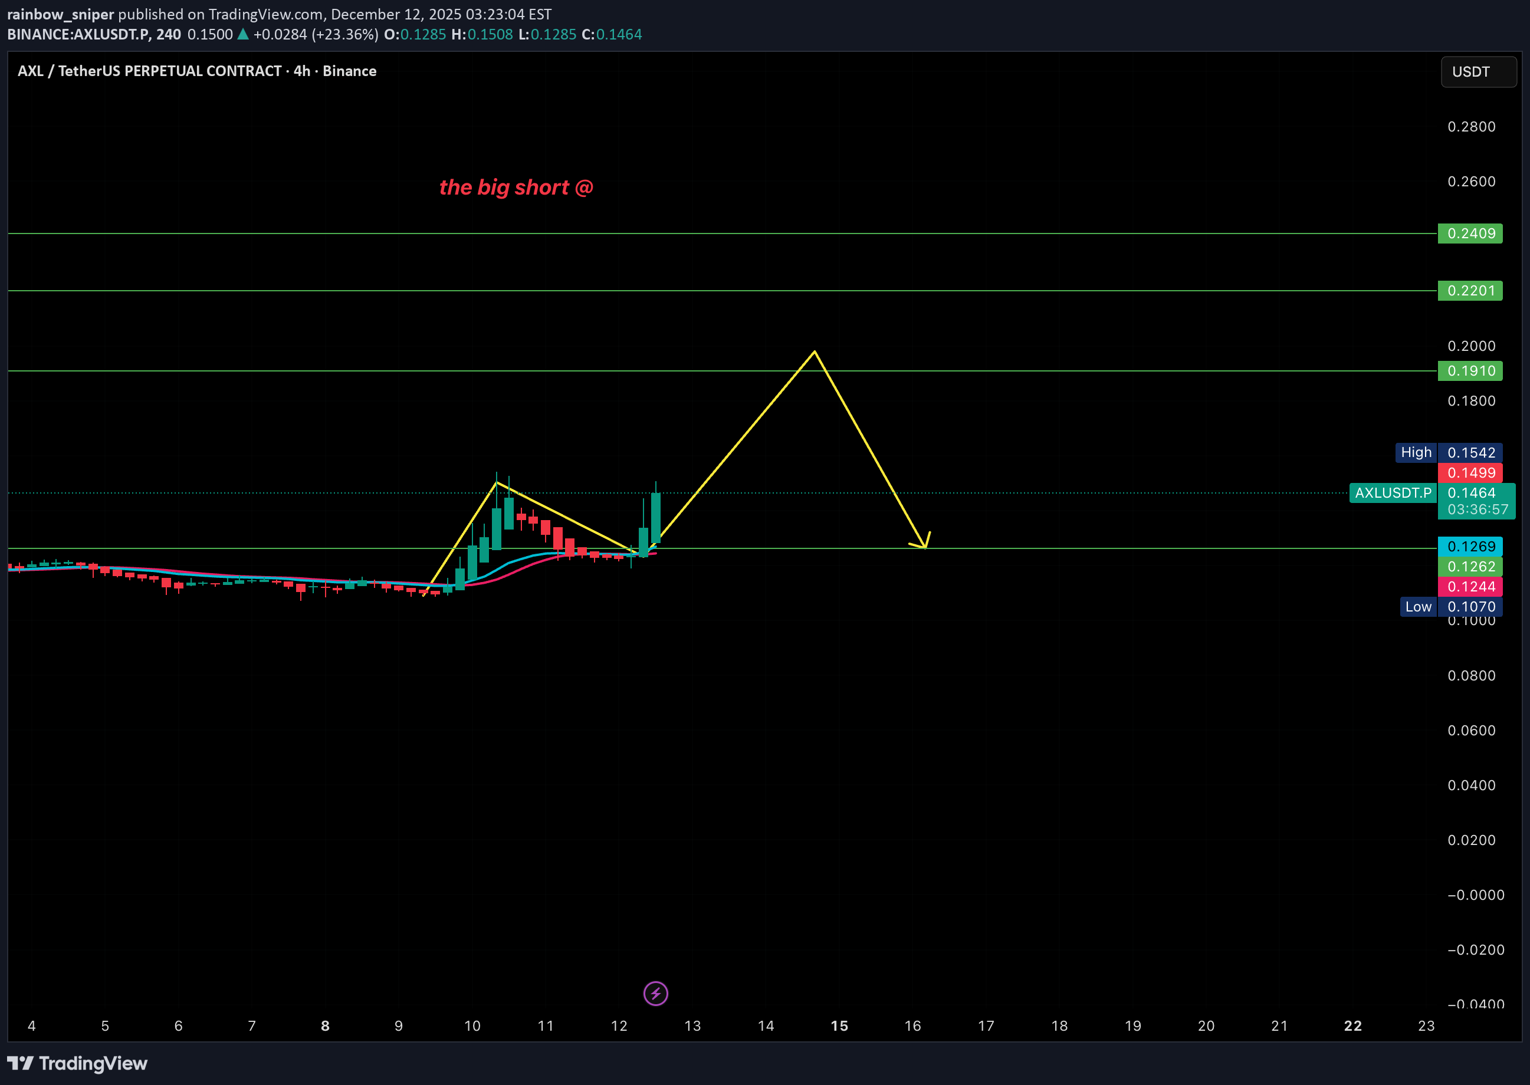
Task: Select 'the big short @' text annotation
Action: point(516,188)
